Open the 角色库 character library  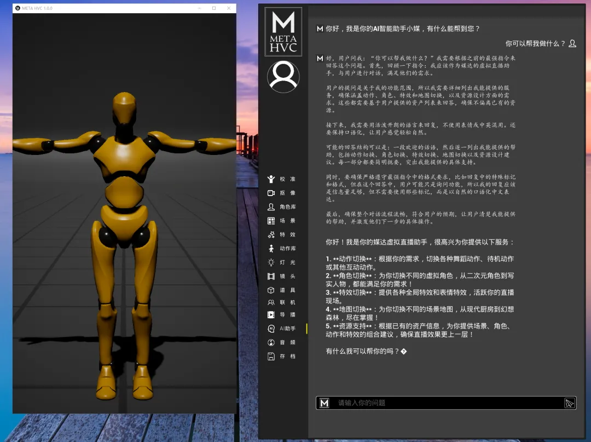tap(282, 207)
